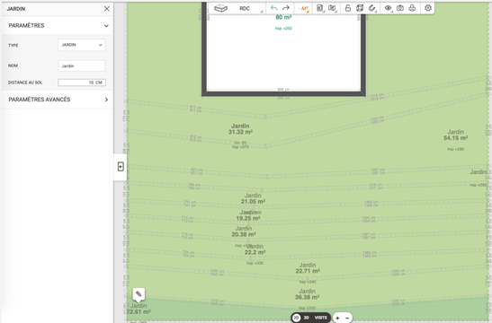The height and width of the screenshot is (323, 492).
Task: Click the NOM input field
Action: 82,66
